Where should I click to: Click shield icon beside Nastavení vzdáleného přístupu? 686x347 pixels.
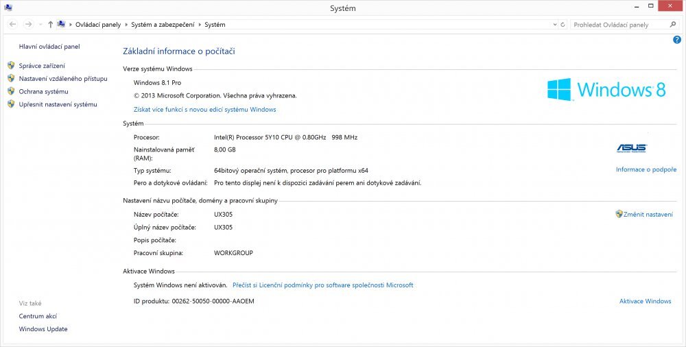coord(12,78)
